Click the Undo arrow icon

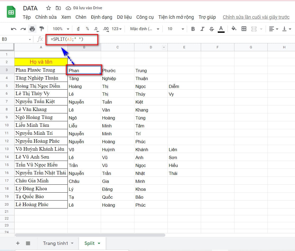click(14, 29)
